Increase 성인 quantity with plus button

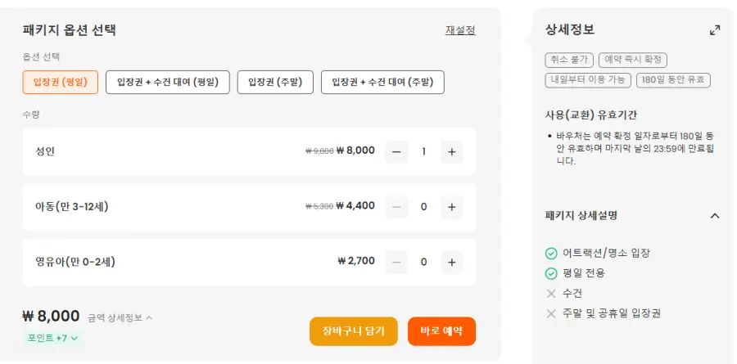click(452, 151)
